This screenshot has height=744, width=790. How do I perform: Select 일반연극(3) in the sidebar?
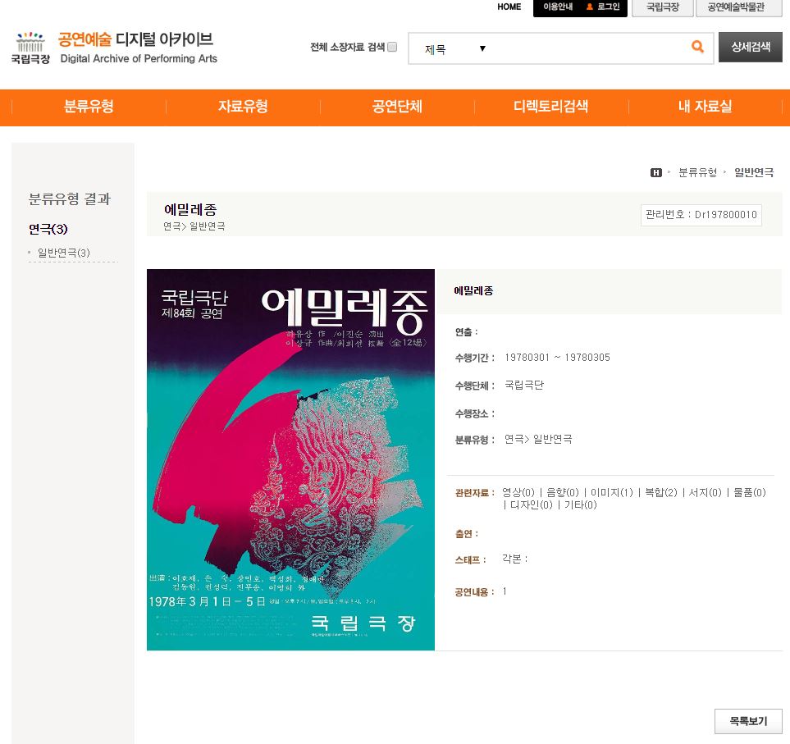[x=63, y=253]
